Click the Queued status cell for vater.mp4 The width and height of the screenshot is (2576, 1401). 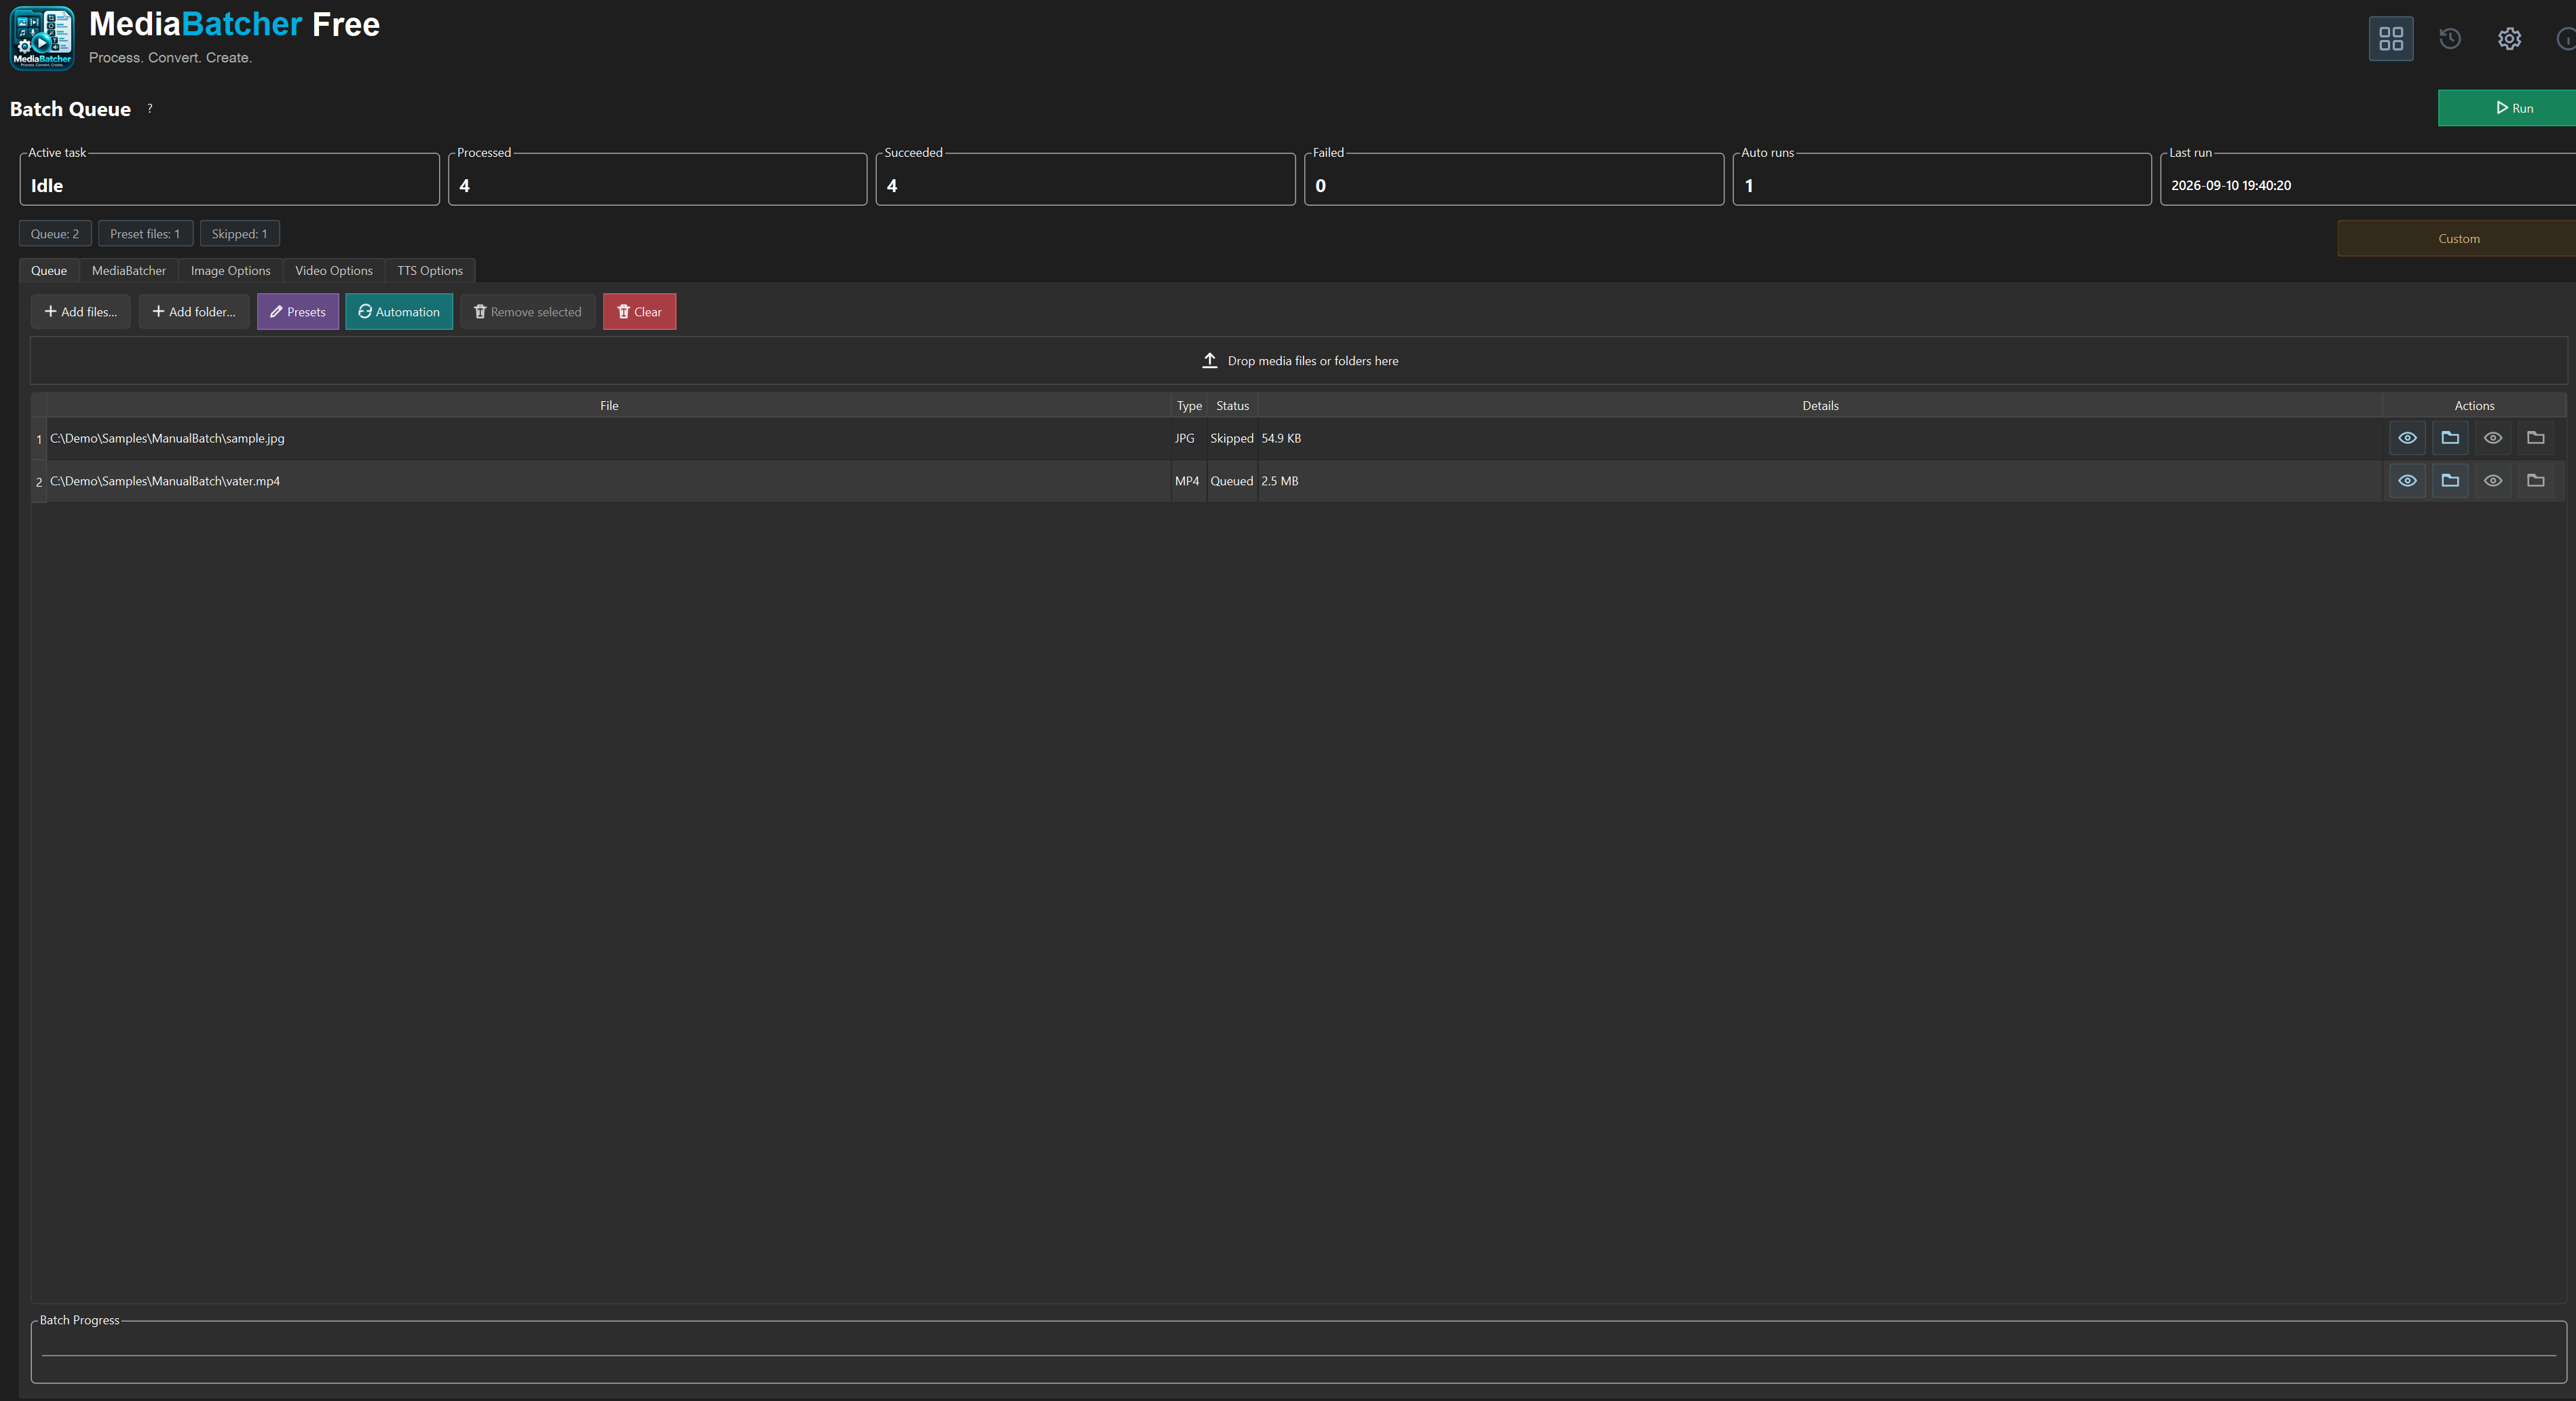coord(1232,481)
